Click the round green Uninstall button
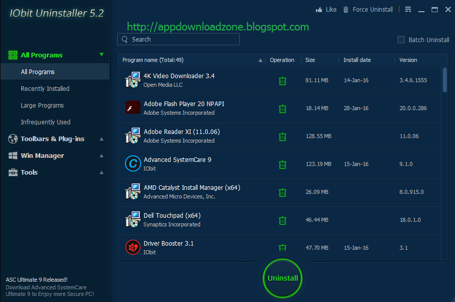Image resolution: width=455 pixels, height=302 pixels. click(x=282, y=278)
